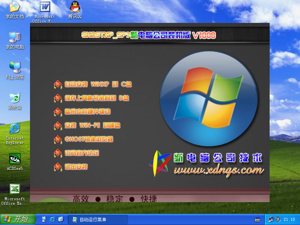Open the volume tray icon

pyautogui.click(x=277, y=219)
